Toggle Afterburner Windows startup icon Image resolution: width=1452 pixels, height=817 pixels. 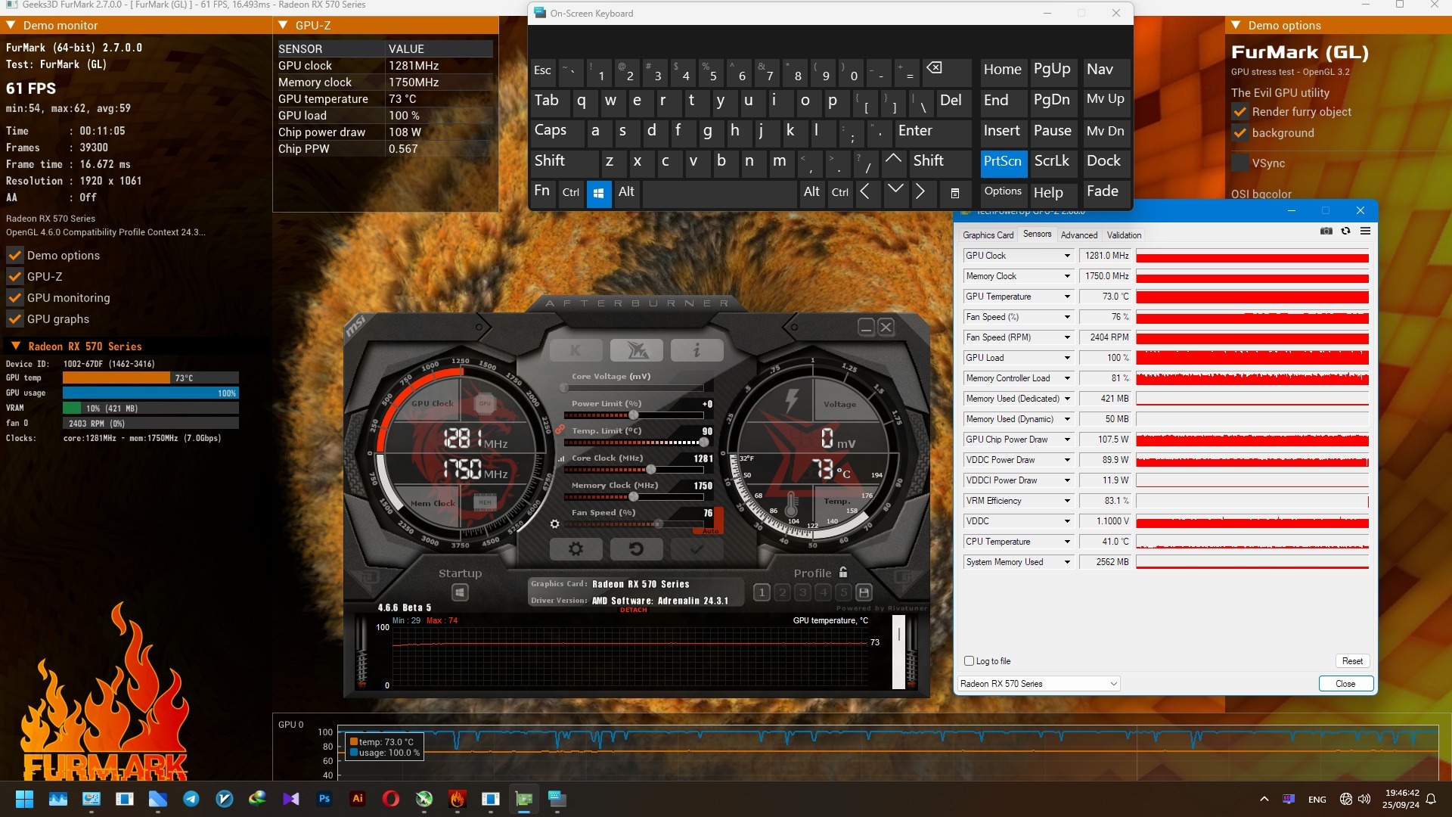[460, 592]
